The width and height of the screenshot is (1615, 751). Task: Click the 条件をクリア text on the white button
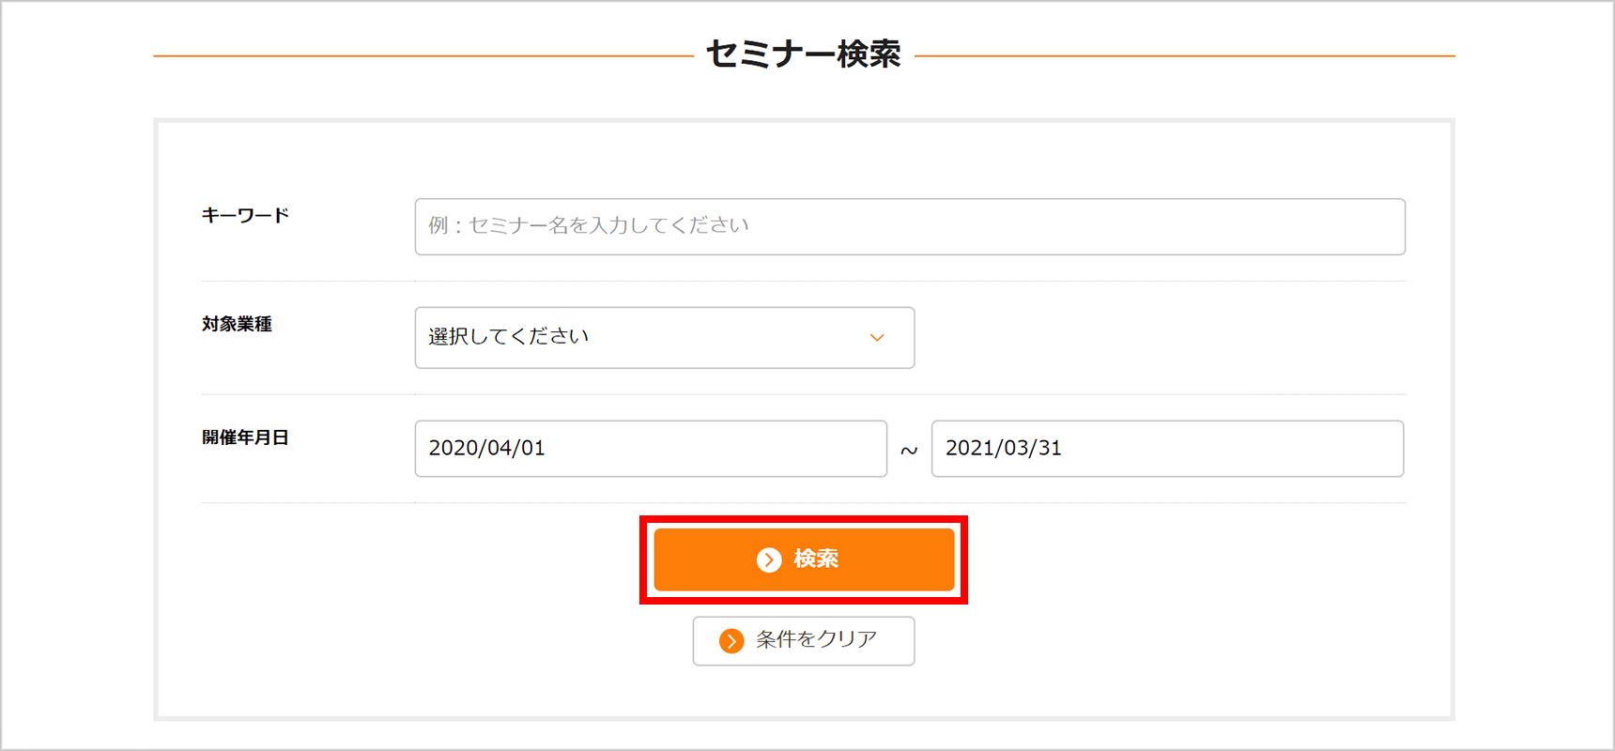(x=817, y=639)
